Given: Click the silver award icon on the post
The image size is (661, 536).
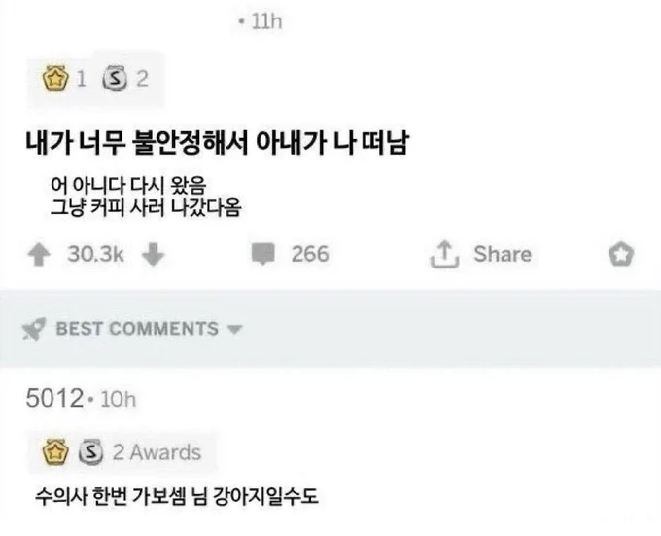Looking at the screenshot, I should pyautogui.click(x=115, y=79).
